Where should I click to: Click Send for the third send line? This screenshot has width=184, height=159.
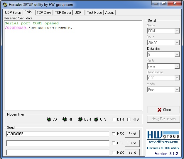click(x=132, y=152)
